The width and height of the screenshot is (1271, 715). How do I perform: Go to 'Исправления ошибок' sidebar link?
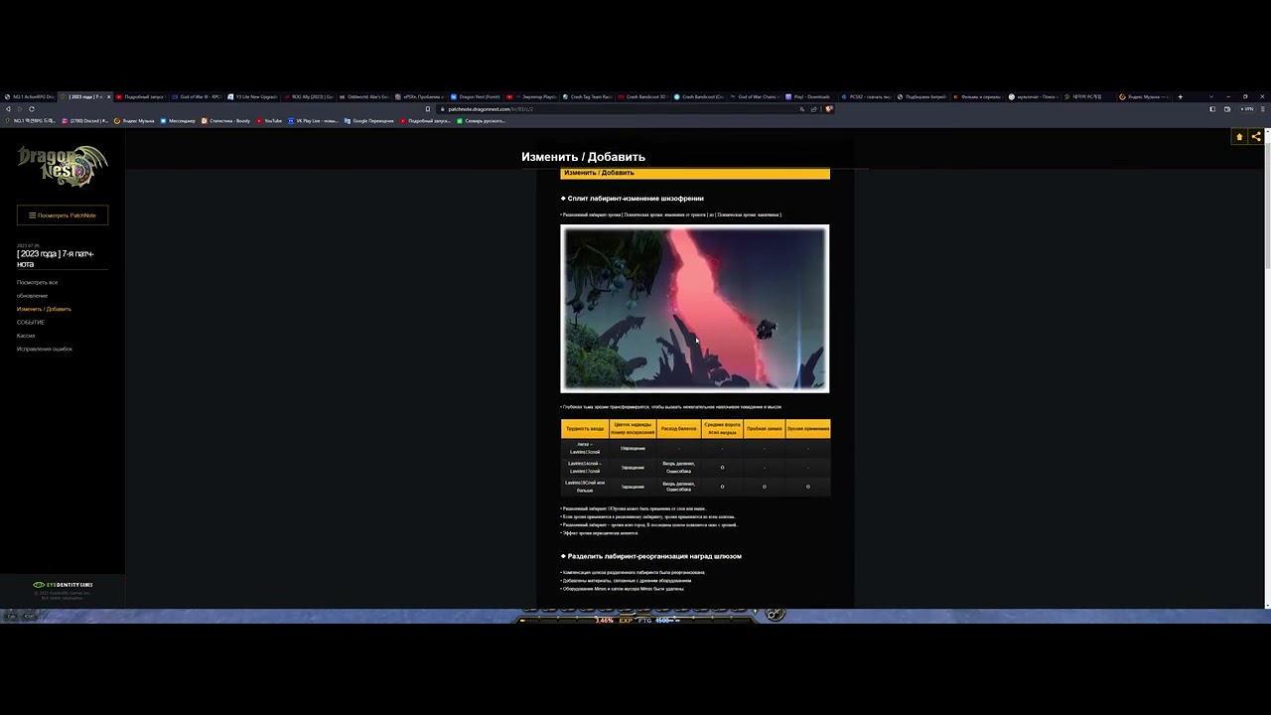[x=45, y=349]
